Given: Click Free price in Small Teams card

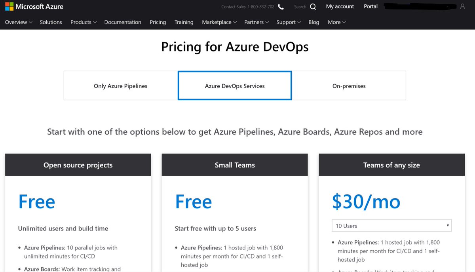Looking at the screenshot, I should pos(194,202).
